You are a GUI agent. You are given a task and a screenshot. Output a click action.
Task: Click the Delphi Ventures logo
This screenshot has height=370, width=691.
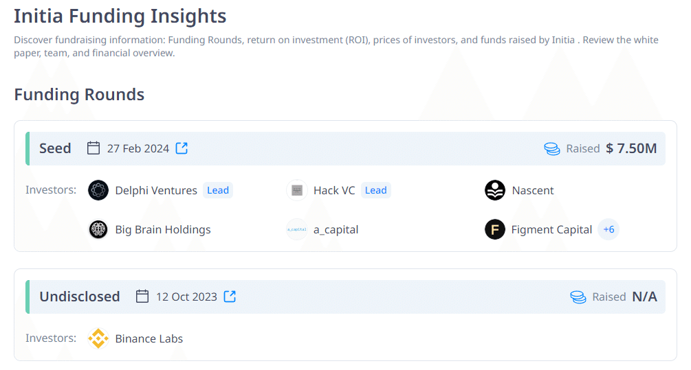click(x=98, y=190)
